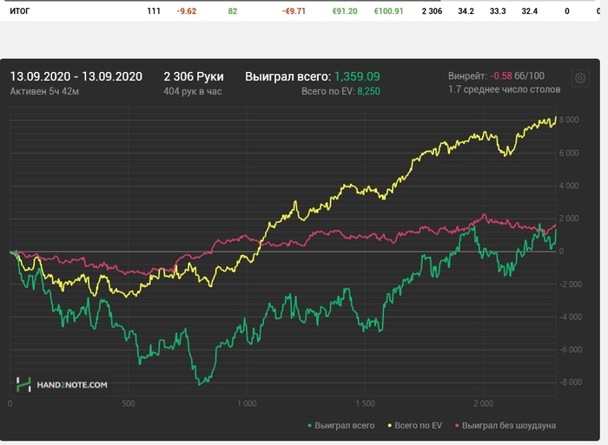
Task: Click 'Активен 5ч 42м' text
Action: (44, 91)
